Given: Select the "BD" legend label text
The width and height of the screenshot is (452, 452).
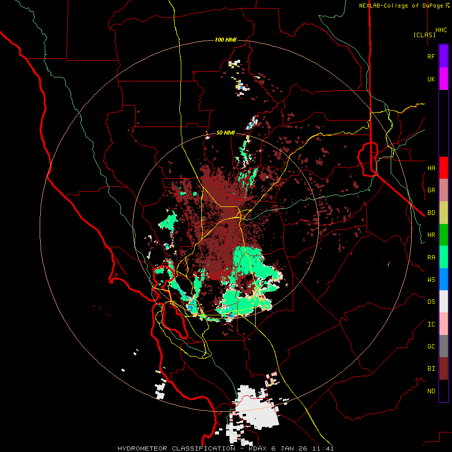Looking at the screenshot, I should pos(431,213).
